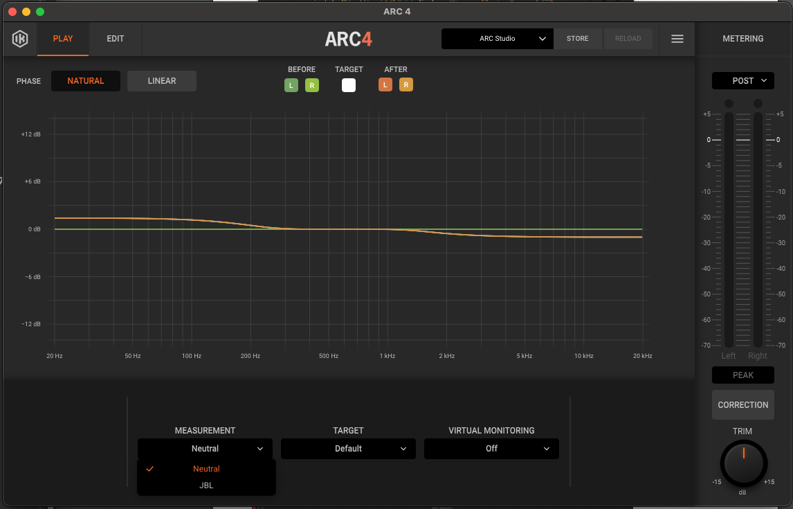Open the Post metering dropdown

pos(743,81)
